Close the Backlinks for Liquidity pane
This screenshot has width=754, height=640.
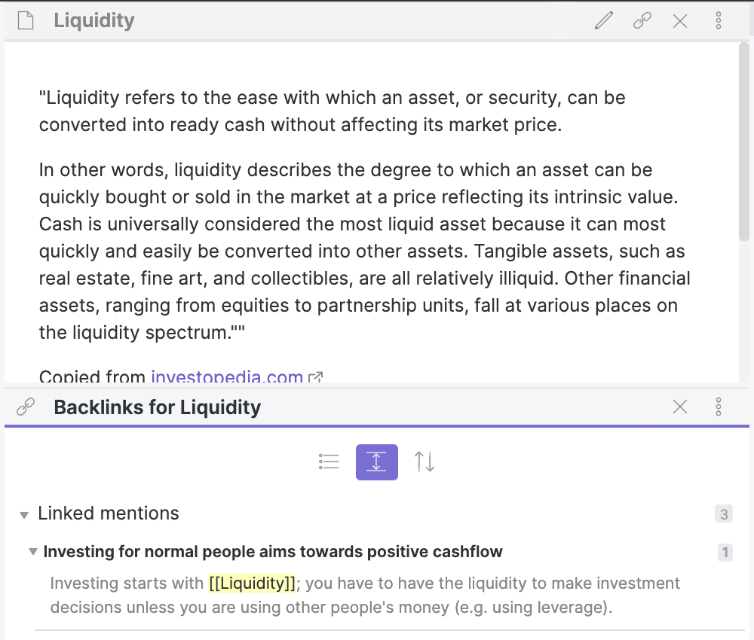680,407
